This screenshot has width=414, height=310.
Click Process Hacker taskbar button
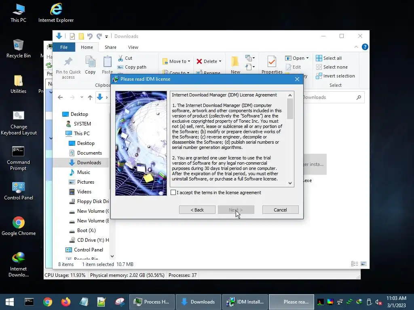click(x=152, y=302)
